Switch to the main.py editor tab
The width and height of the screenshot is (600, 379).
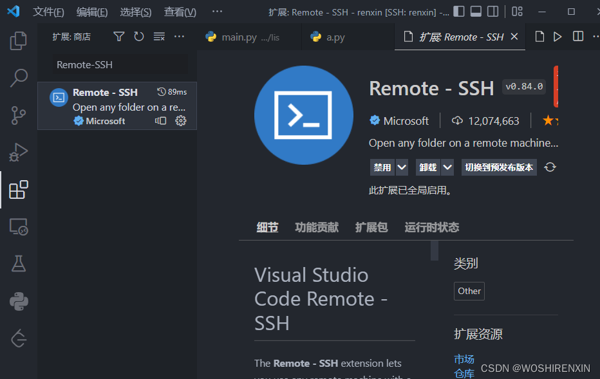pyautogui.click(x=249, y=37)
